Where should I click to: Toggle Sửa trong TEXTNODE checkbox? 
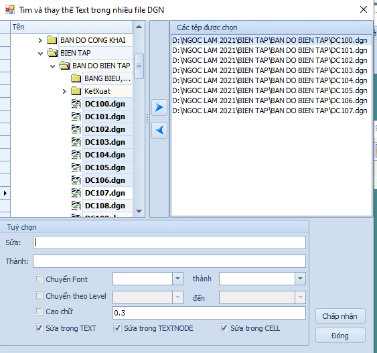click(117, 328)
